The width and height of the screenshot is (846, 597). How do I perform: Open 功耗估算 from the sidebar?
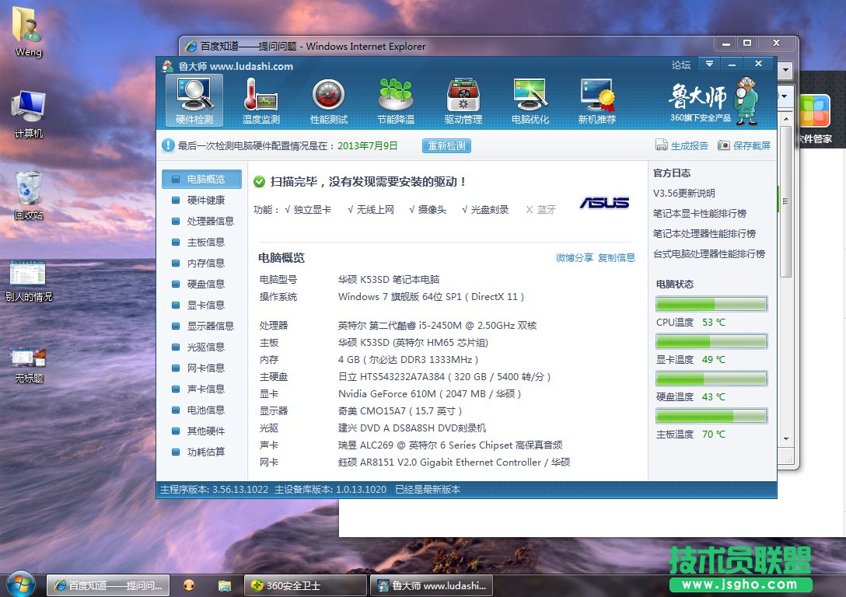[205, 452]
